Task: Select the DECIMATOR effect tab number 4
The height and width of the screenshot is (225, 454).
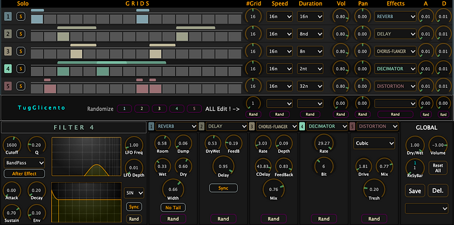Action: tap(302, 126)
